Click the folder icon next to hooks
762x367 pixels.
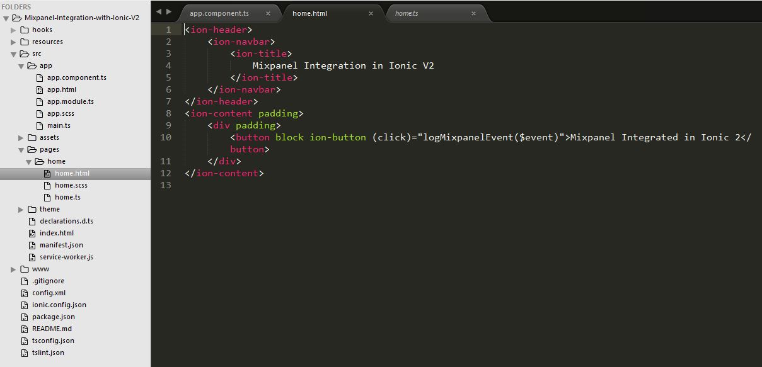point(24,29)
